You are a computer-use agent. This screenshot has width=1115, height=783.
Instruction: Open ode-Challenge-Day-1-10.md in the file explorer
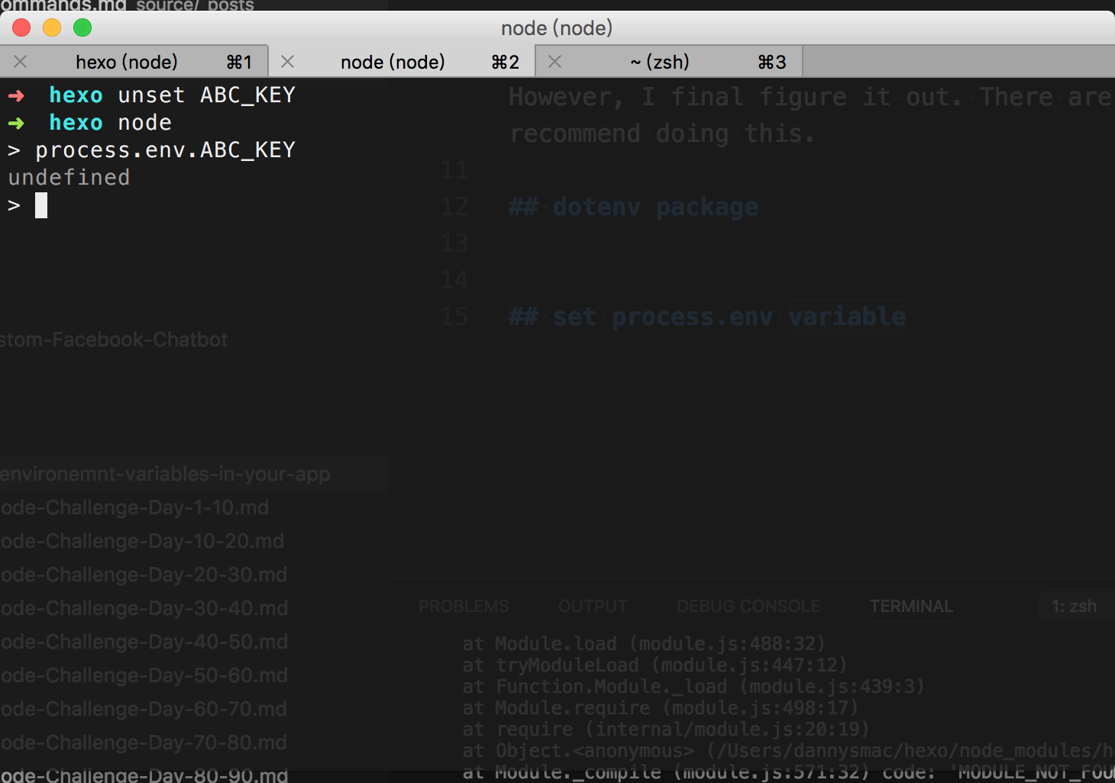click(134, 507)
